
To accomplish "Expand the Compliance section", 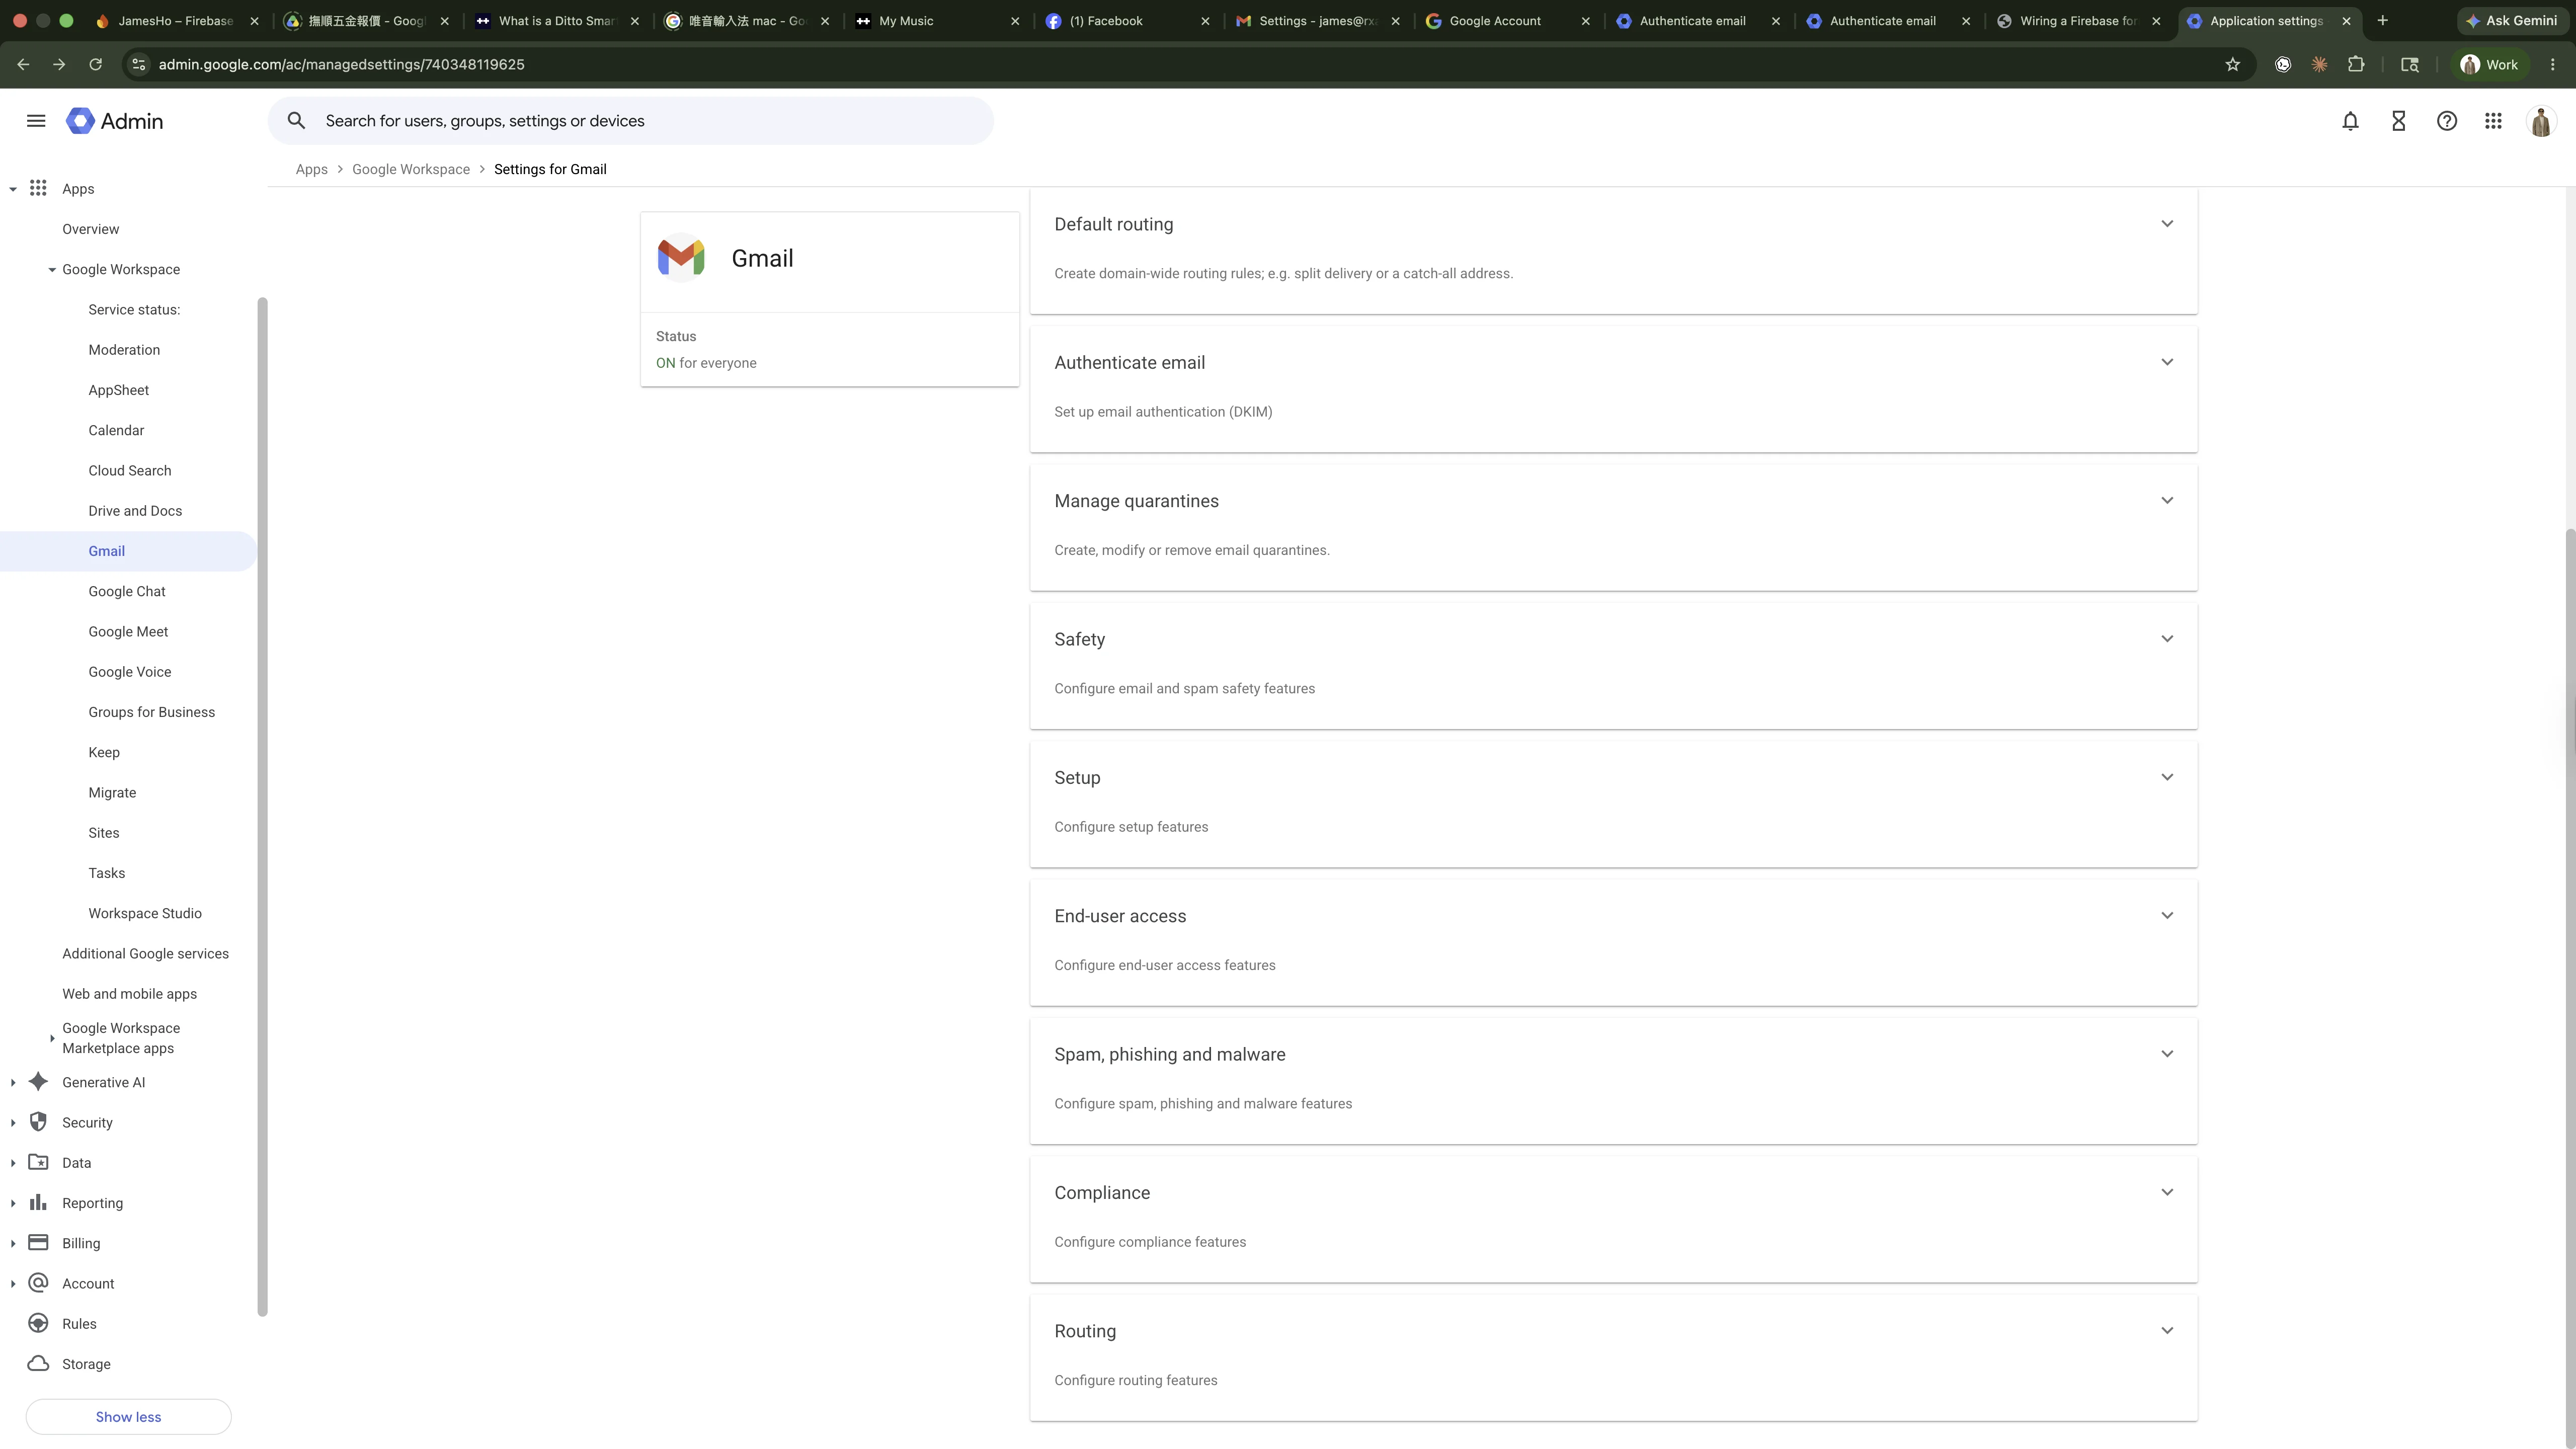I will click(x=2167, y=1192).
